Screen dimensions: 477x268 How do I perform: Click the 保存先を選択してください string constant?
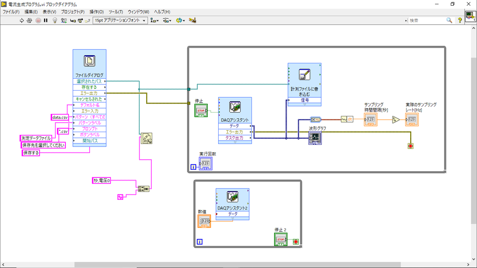[43, 145]
